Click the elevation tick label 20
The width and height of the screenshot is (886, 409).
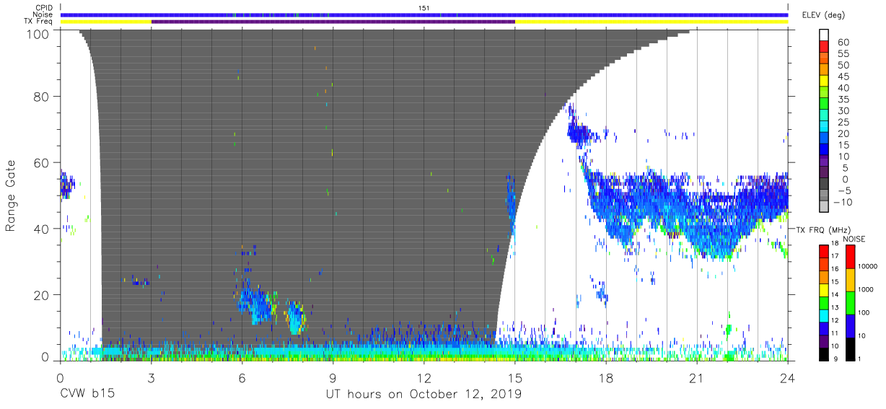coord(842,134)
